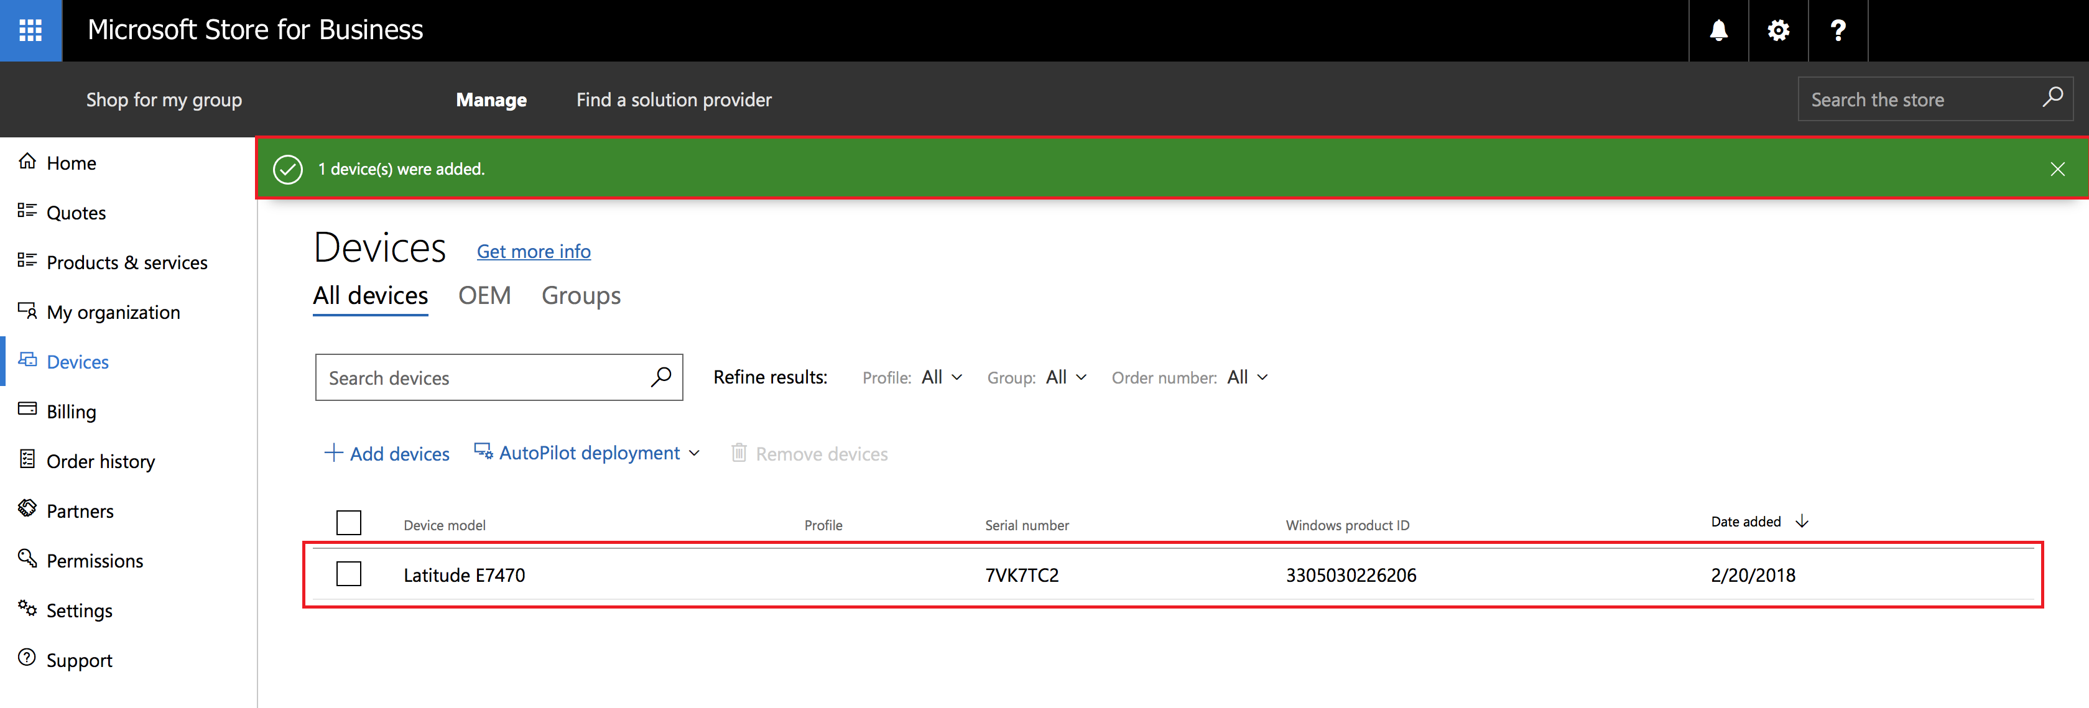Open the app launcher waffle icon
This screenshot has width=2089, height=708.
coord(30,30)
